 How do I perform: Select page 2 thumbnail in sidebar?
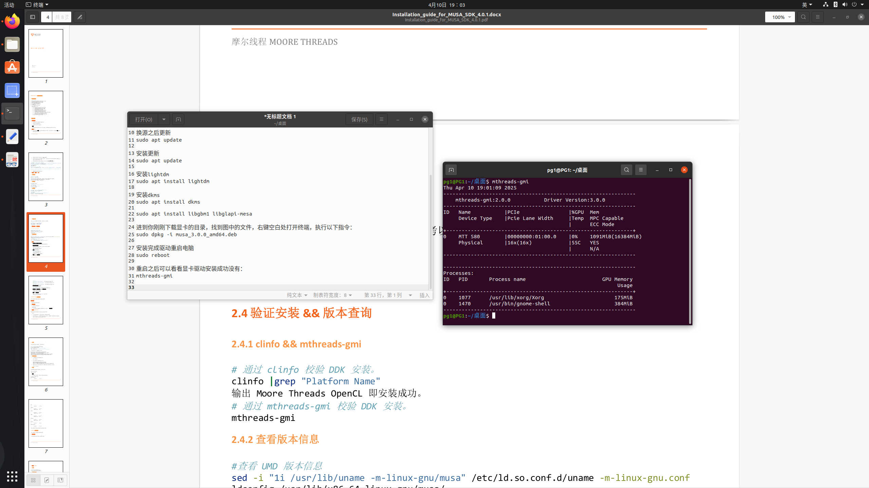click(x=46, y=115)
